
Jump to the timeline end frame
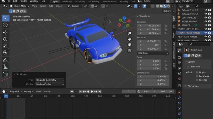coord(100,92)
